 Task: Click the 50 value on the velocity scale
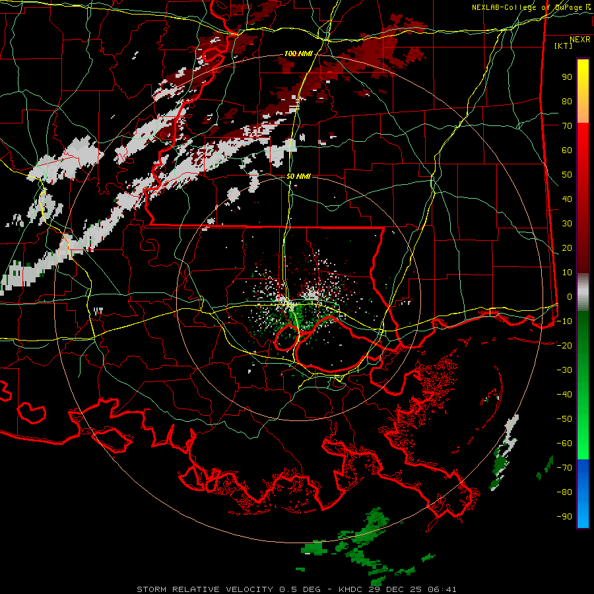567,175
